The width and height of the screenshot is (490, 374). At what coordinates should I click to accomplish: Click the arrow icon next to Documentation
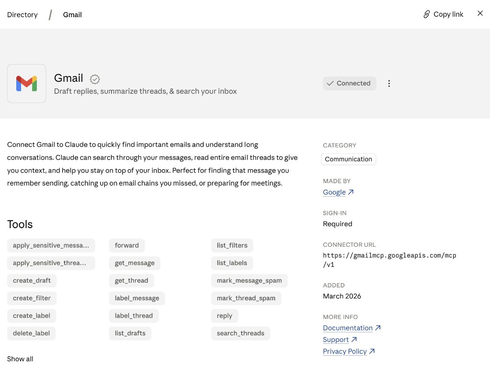pos(378,328)
